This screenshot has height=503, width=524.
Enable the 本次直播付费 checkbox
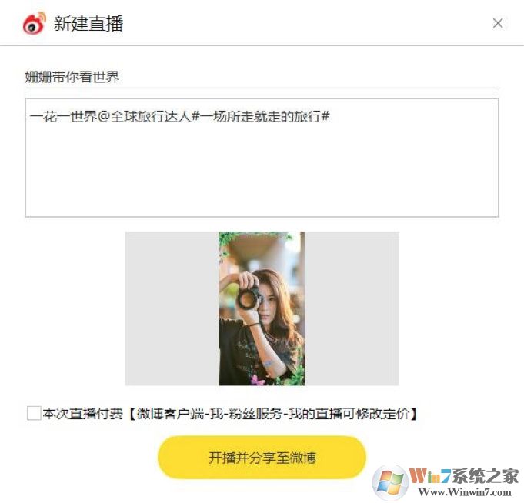34,413
